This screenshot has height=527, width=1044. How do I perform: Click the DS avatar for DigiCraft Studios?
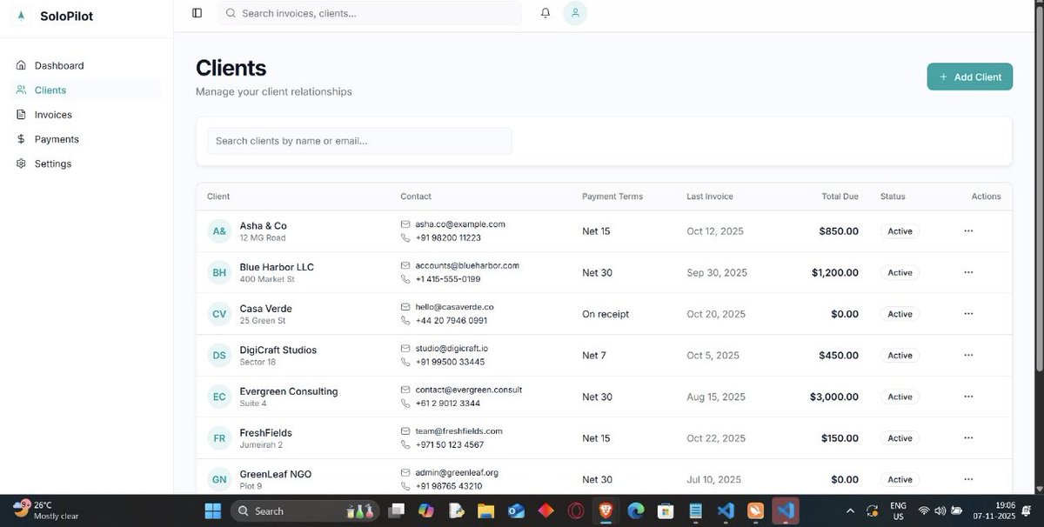[219, 355]
